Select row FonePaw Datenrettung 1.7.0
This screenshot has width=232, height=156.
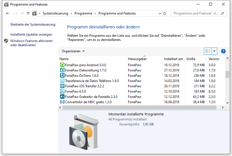point(142,70)
